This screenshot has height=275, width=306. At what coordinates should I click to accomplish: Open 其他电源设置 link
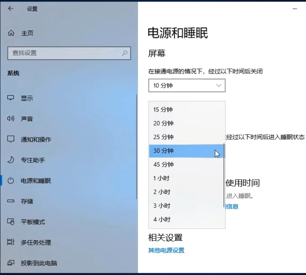tap(166, 250)
